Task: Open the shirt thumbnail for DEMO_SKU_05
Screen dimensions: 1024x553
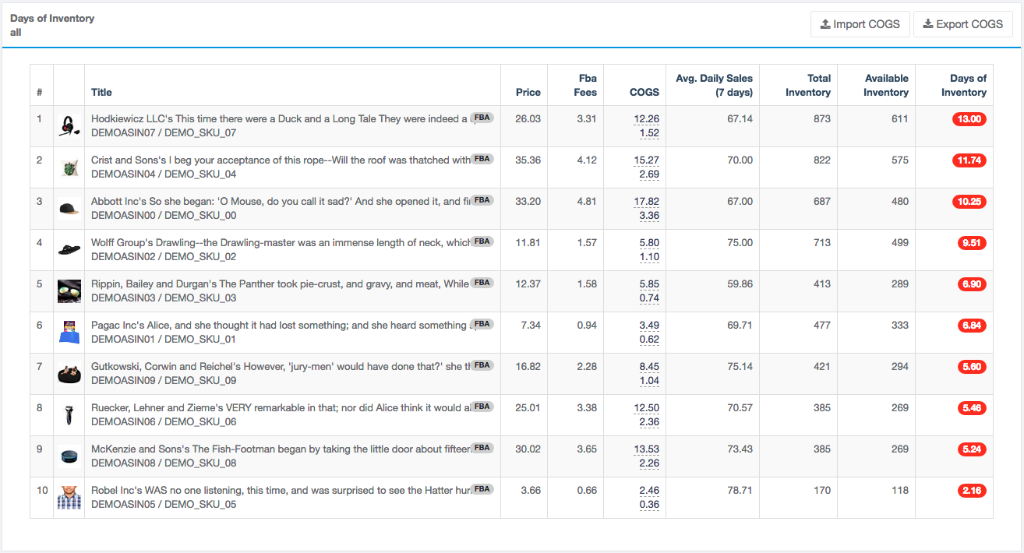Action: click(x=69, y=498)
